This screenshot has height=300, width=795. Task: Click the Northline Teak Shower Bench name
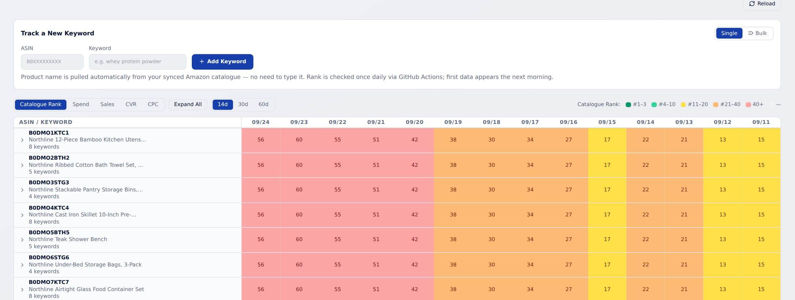(68, 239)
